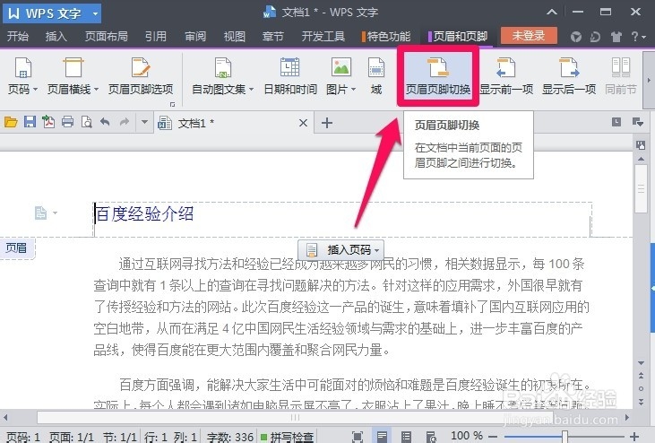Image resolution: width=655 pixels, height=443 pixels.
Task: Select outline view icon in status bar
Action: (x=406, y=437)
